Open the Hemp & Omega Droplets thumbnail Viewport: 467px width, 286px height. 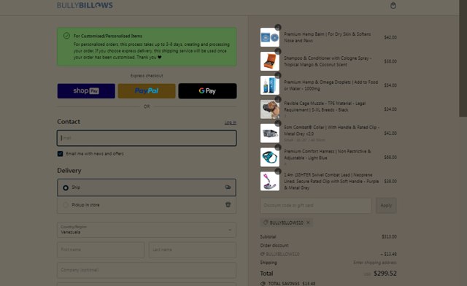click(x=270, y=85)
